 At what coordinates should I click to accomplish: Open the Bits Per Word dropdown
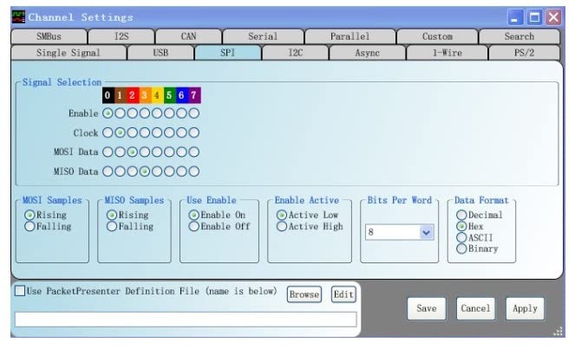point(426,232)
